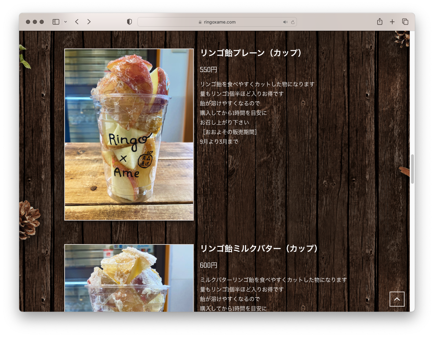Viewport: 434px width, 337px height.
Task: Click the scroll-to-top arrow button
Action: [x=397, y=299]
